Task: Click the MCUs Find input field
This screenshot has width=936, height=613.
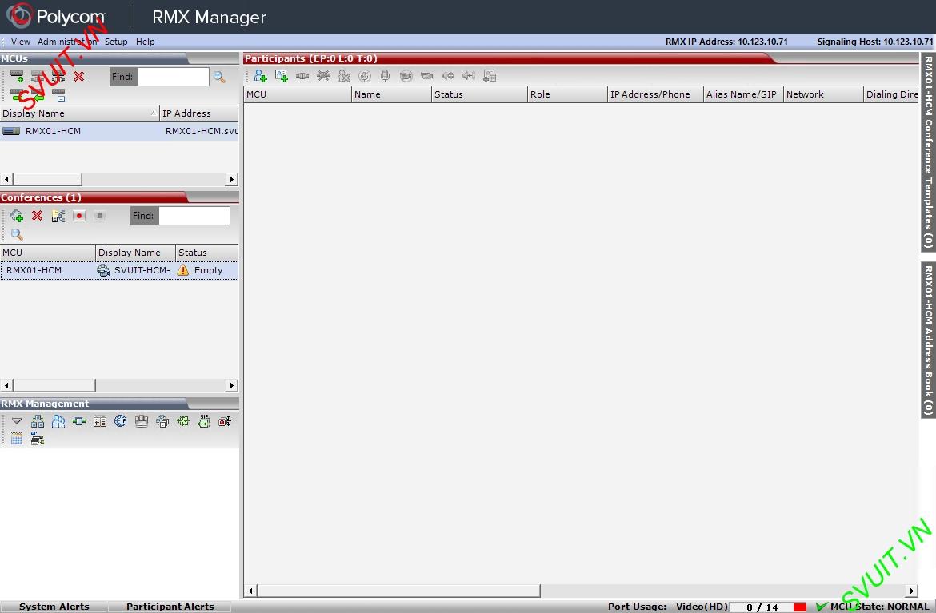Action: tap(173, 77)
